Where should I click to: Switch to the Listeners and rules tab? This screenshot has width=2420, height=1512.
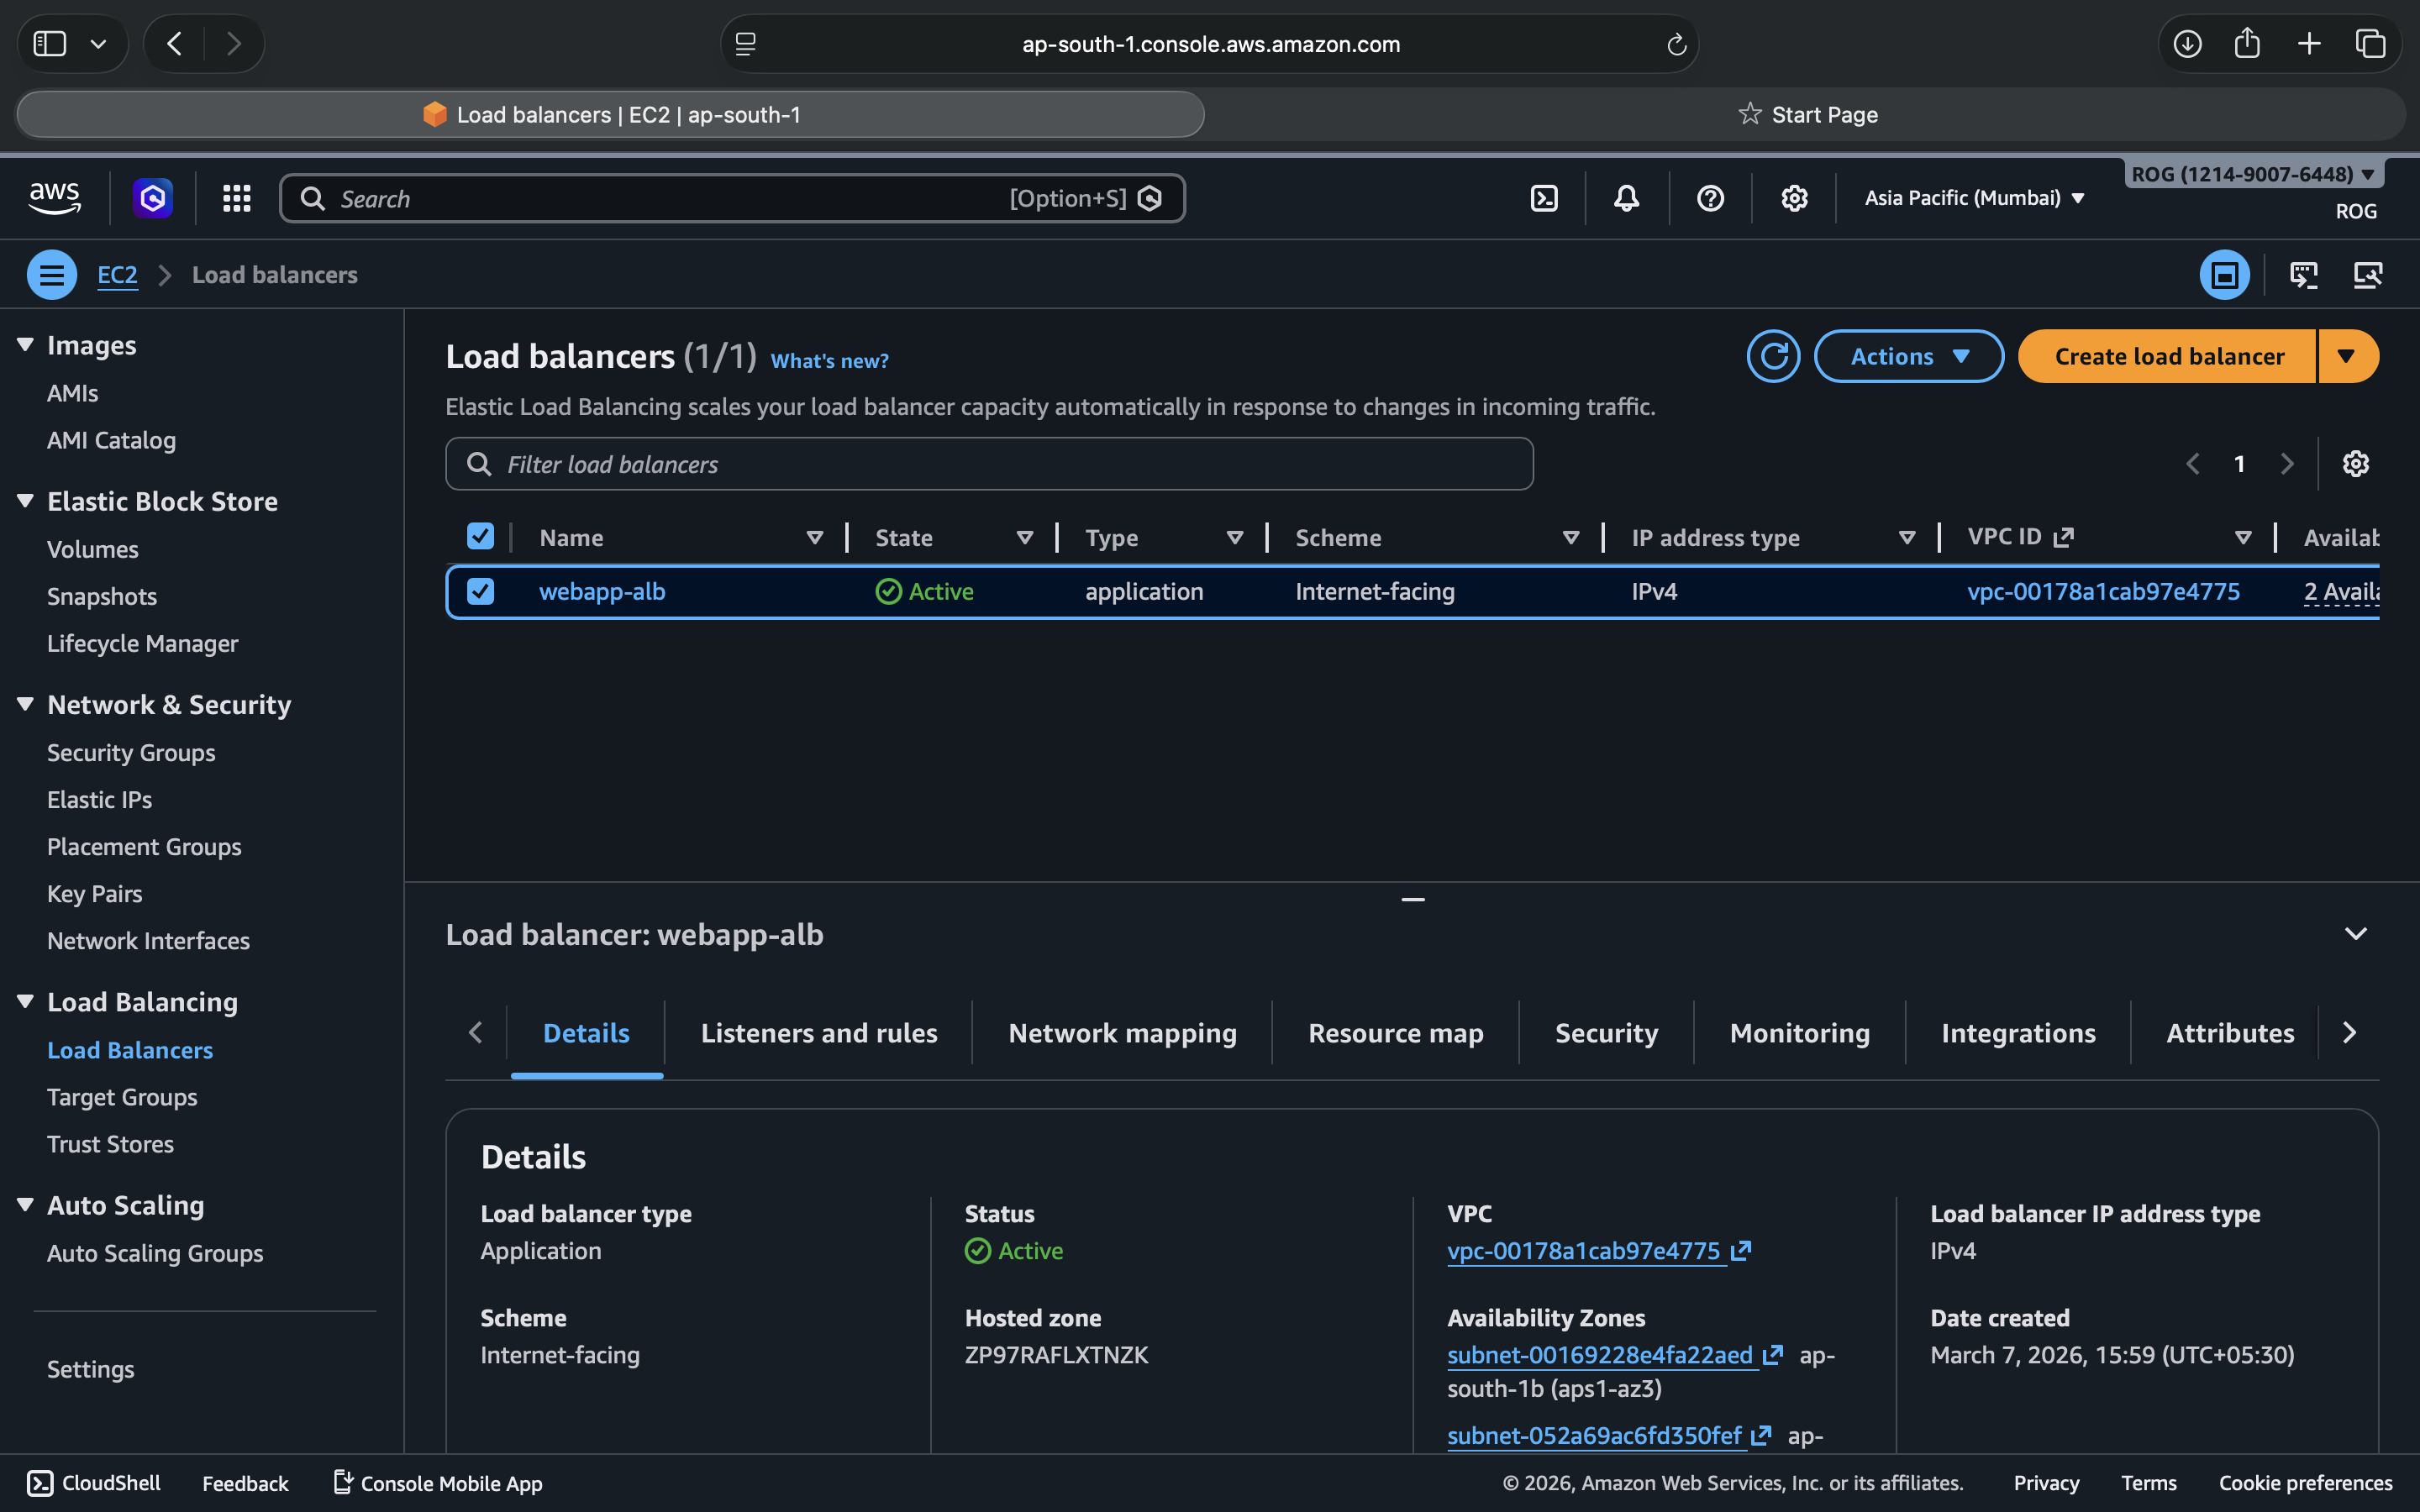818,1033
